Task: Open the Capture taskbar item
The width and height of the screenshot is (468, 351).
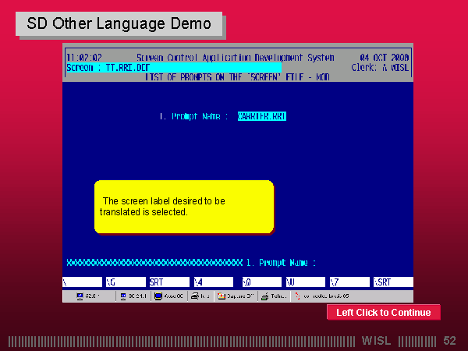Action: (x=236, y=296)
